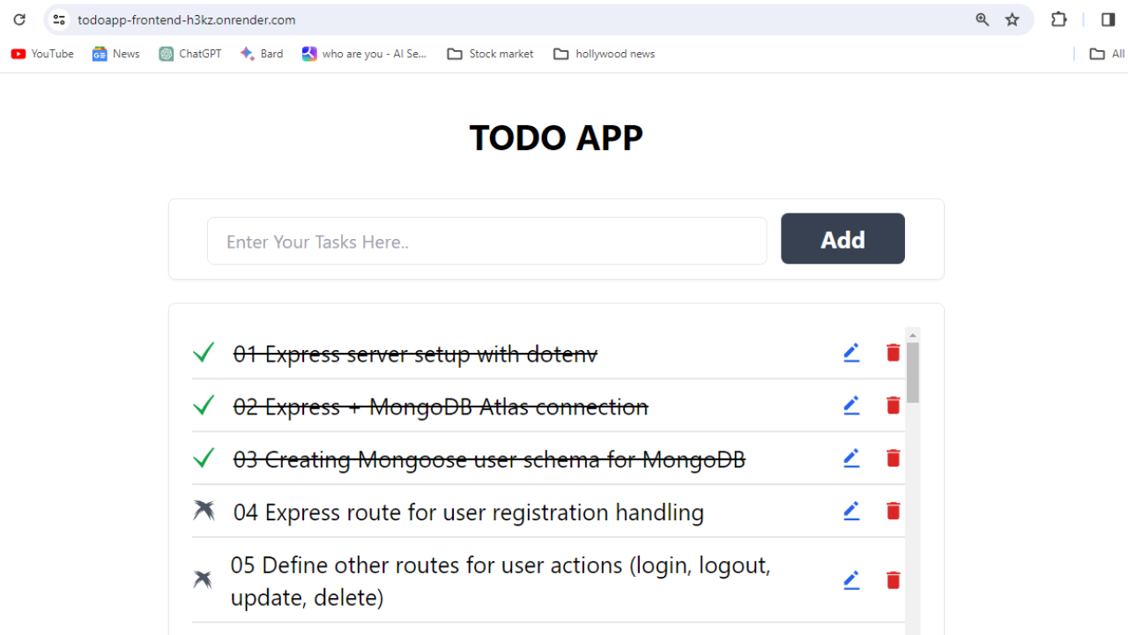This screenshot has height=635, width=1128.
Task: Uncheck the completed 03 Mongoose schema task
Action: click(x=204, y=459)
